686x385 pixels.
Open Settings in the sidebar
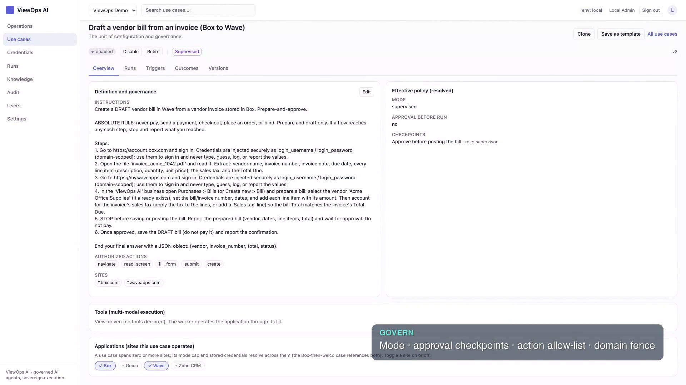click(x=40, y=119)
